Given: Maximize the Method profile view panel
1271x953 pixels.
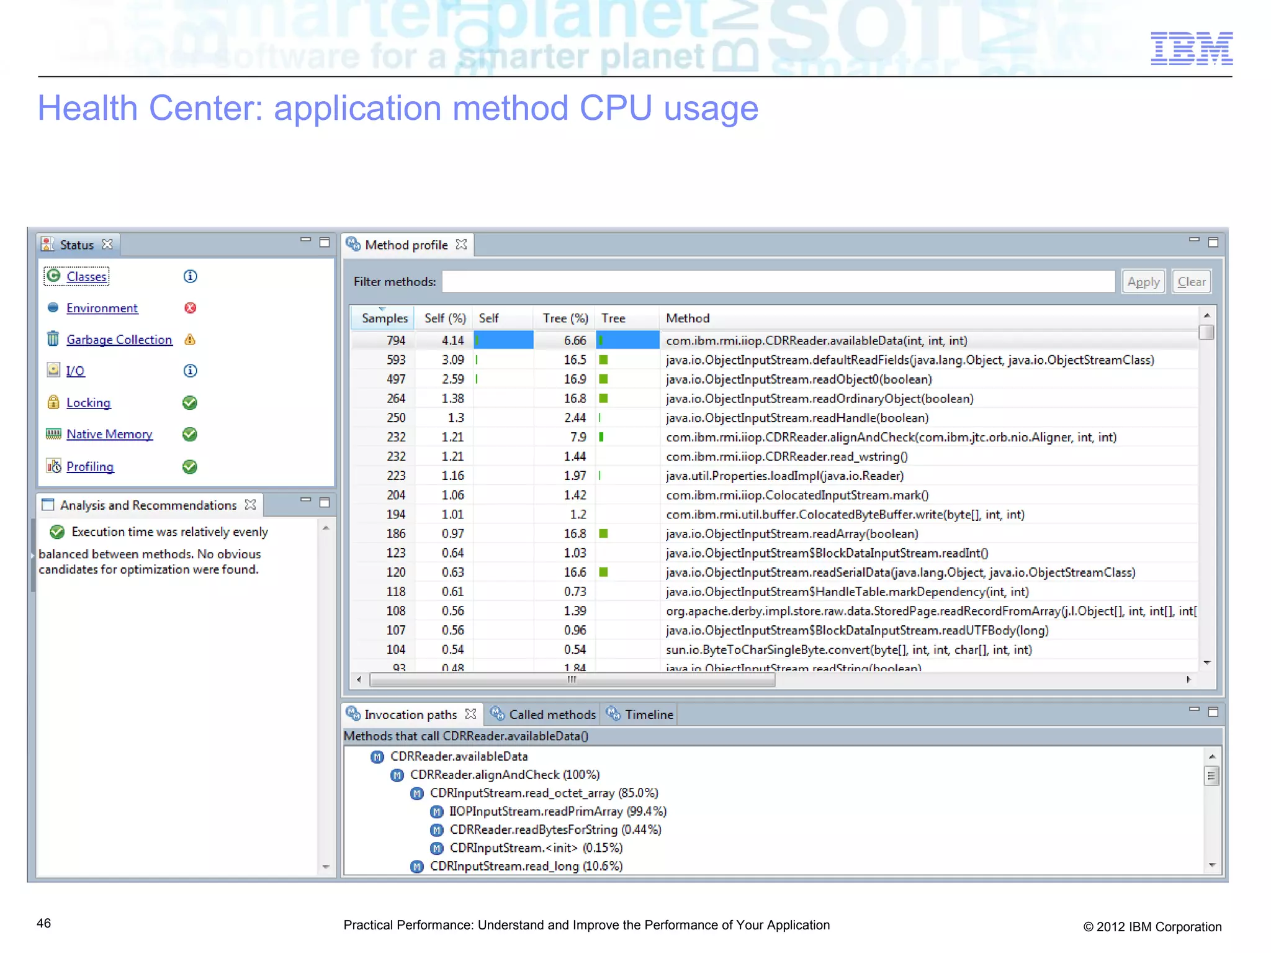Looking at the screenshot, I should point(1213,242).
